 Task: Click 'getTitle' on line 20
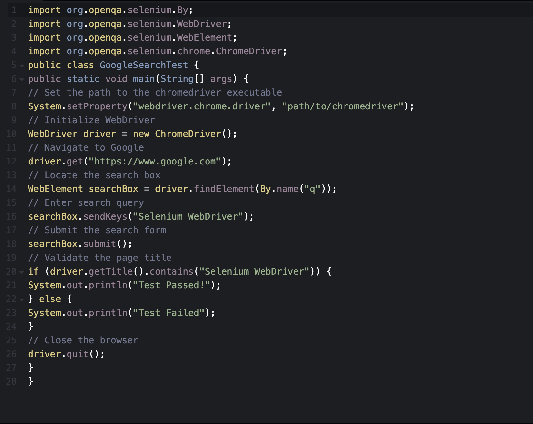point(111,272)
